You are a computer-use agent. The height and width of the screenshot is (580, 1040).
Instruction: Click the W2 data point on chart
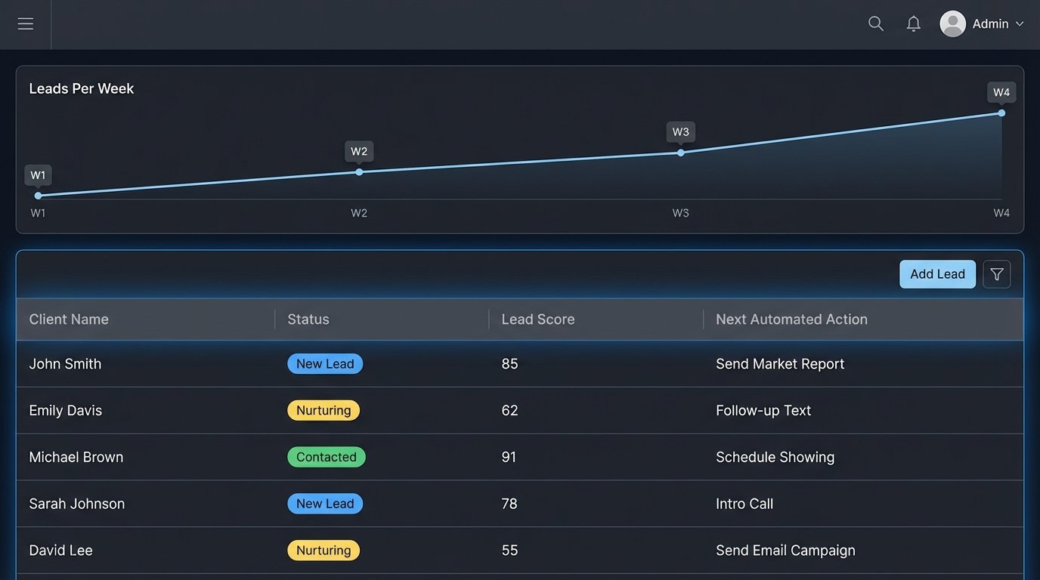point(359,172)
